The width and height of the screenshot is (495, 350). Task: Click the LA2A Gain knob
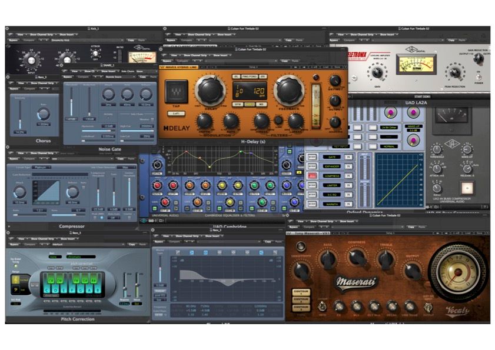tap(377, 72)
